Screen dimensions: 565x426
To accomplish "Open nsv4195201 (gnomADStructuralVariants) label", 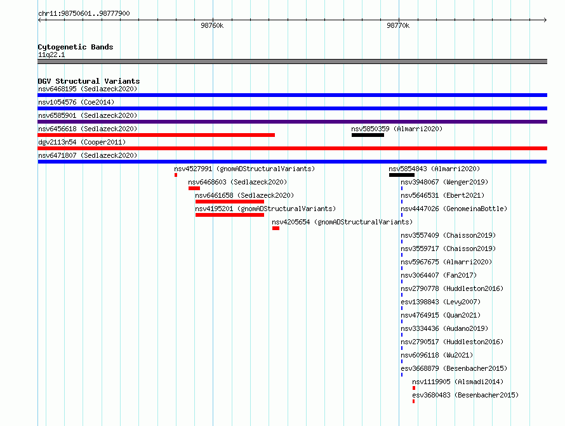I will pyautogui.click(x=265, y=209).
